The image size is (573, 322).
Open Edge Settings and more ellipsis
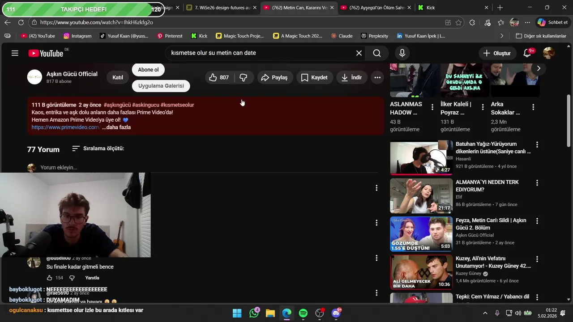[527, 22]
